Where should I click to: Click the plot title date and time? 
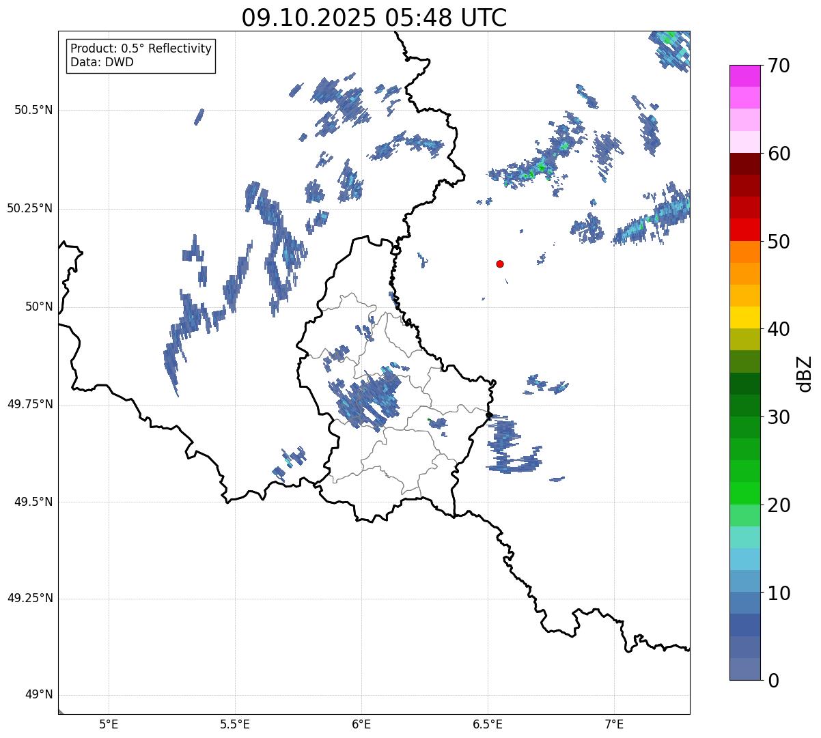click(374, 18)
